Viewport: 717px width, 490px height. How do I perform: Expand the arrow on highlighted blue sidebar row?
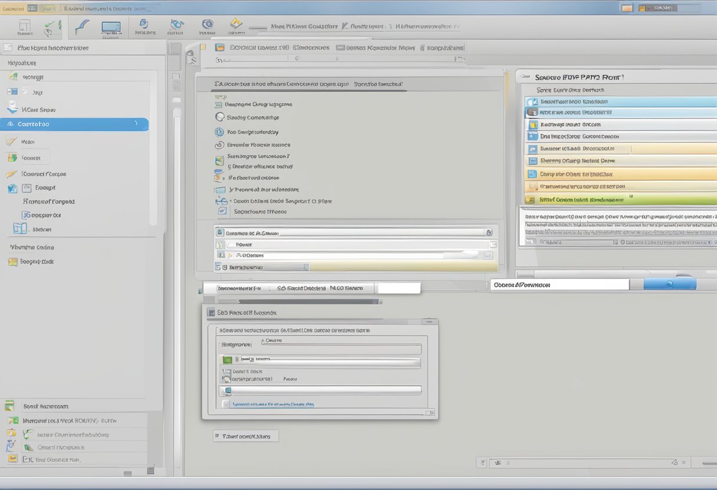(136, 124)
